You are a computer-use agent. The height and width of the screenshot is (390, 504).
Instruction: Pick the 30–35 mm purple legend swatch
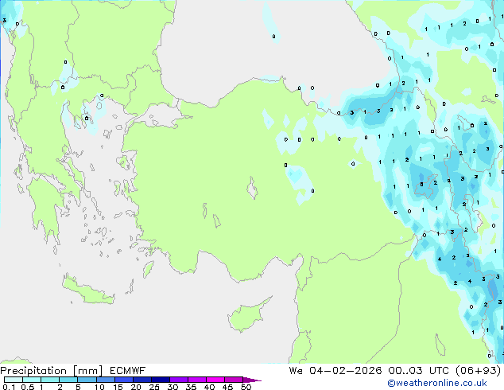point(179,380)
